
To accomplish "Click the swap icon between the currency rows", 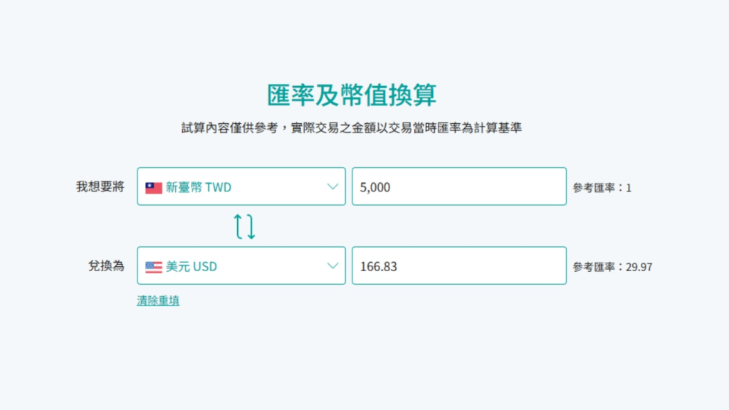I will [x=246, y=226].
